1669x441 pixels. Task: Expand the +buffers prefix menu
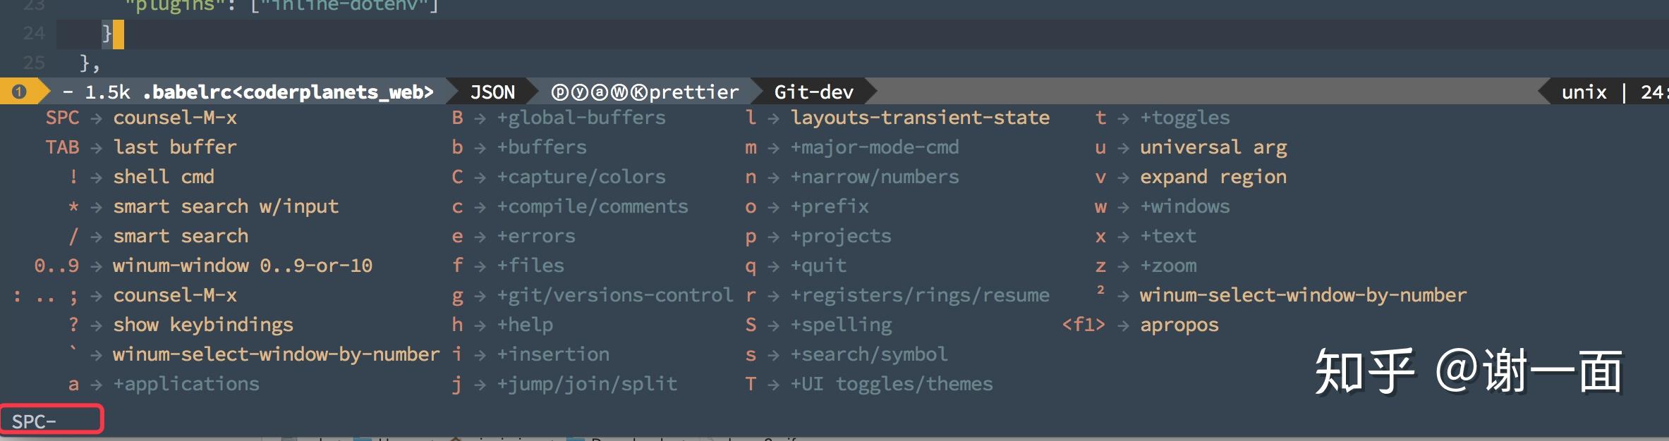[x=542, y=147]
